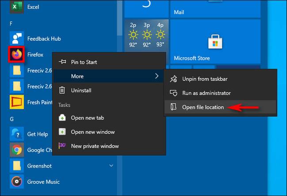Open Fresh Paint app icon

(x=17, y=102)
